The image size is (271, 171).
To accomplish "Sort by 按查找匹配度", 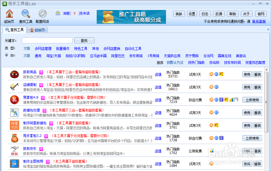I will pyautogui.click(x=255, y=62).
